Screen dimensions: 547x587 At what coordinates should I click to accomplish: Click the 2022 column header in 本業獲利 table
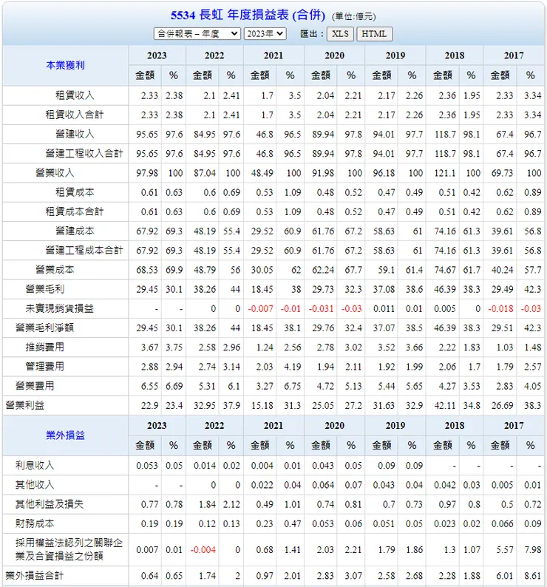pos(214,55)
